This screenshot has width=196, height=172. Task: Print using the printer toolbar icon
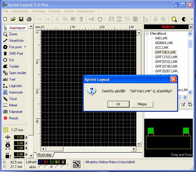click(29, 19)
